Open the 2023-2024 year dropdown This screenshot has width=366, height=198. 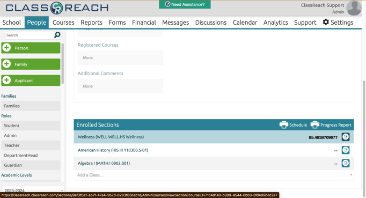33,190
